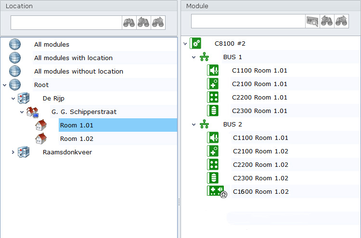Click the BUS 1 network icon
Screen dimensions: 361x238
pyautogui.click(x=204, y=57)
